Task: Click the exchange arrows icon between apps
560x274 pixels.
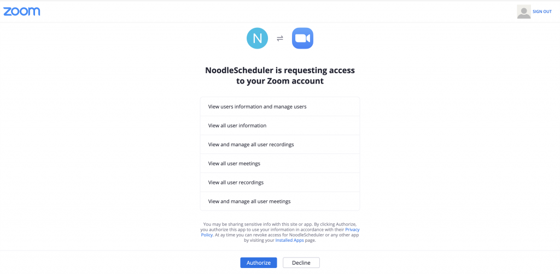Action: pyautogui.click(x=280, y=39)
